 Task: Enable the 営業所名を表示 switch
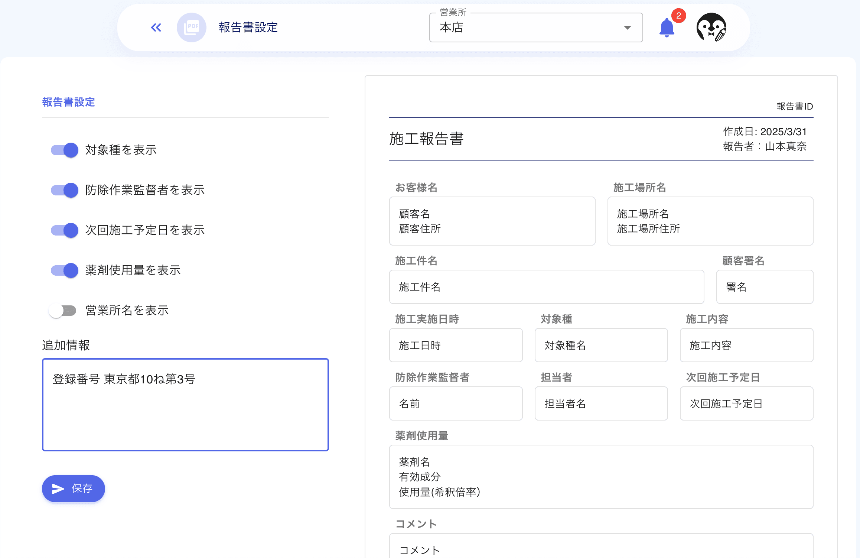64,311
